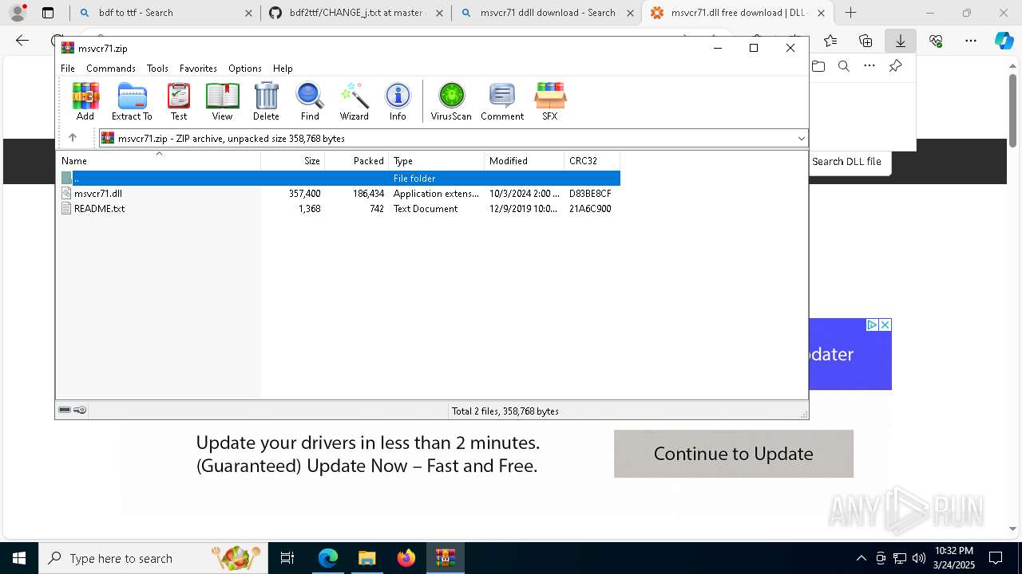Sort by the Size column header
Screen dimensions: 1022x574
(293, 161)
